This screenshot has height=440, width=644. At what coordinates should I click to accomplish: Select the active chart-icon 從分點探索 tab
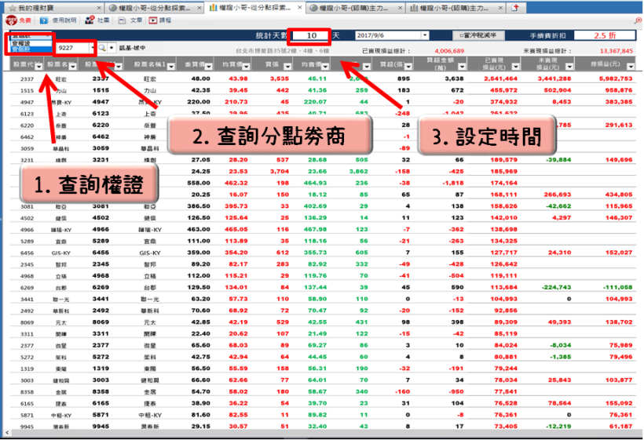pos(254,7)
